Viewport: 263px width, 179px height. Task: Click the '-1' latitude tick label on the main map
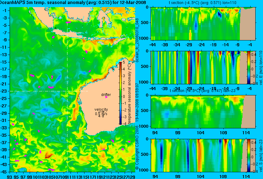point(5,10)
